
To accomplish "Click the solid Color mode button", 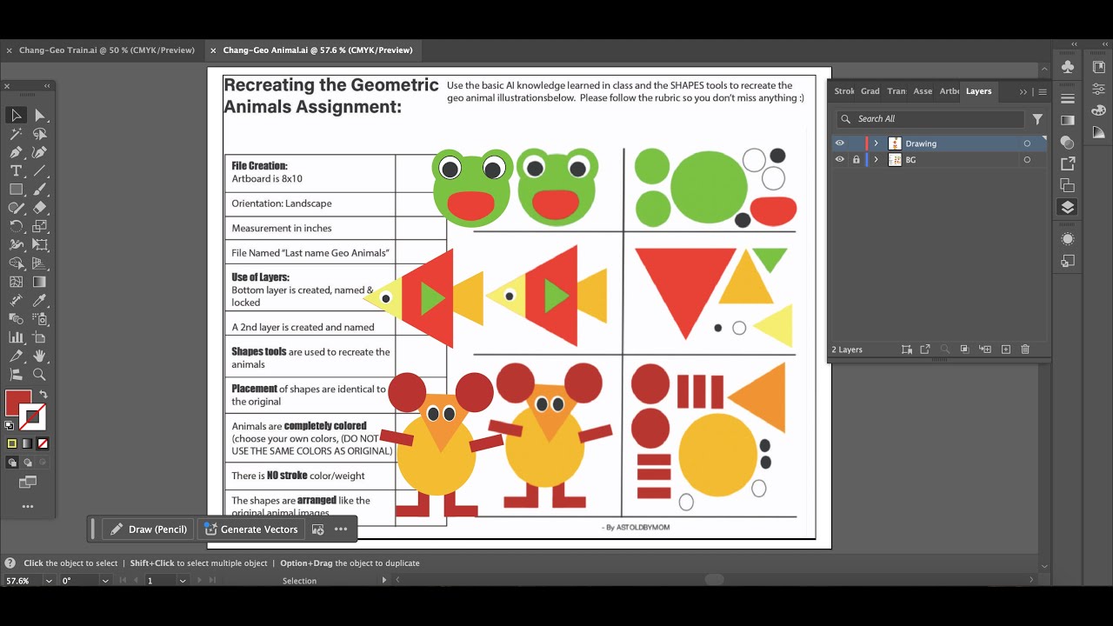I will tap(12, 443).
